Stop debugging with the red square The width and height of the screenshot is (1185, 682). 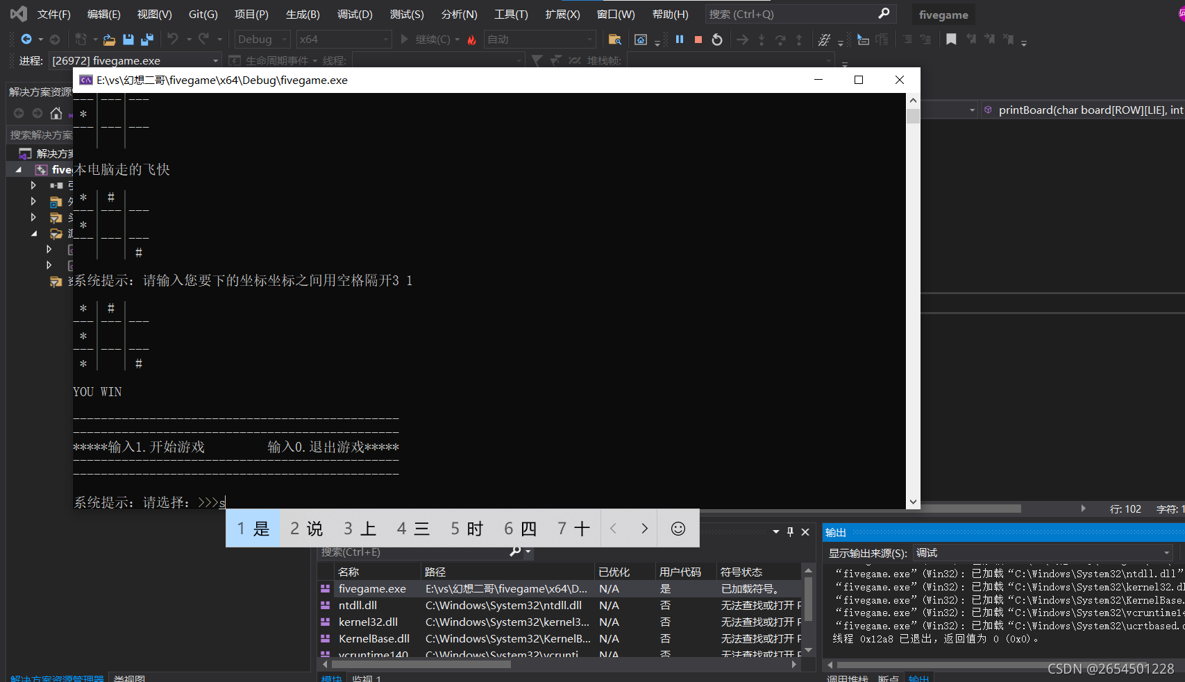[698, 40]
